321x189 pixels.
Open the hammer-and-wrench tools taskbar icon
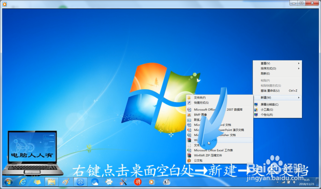pyautogui.click(x=123, y=182)
